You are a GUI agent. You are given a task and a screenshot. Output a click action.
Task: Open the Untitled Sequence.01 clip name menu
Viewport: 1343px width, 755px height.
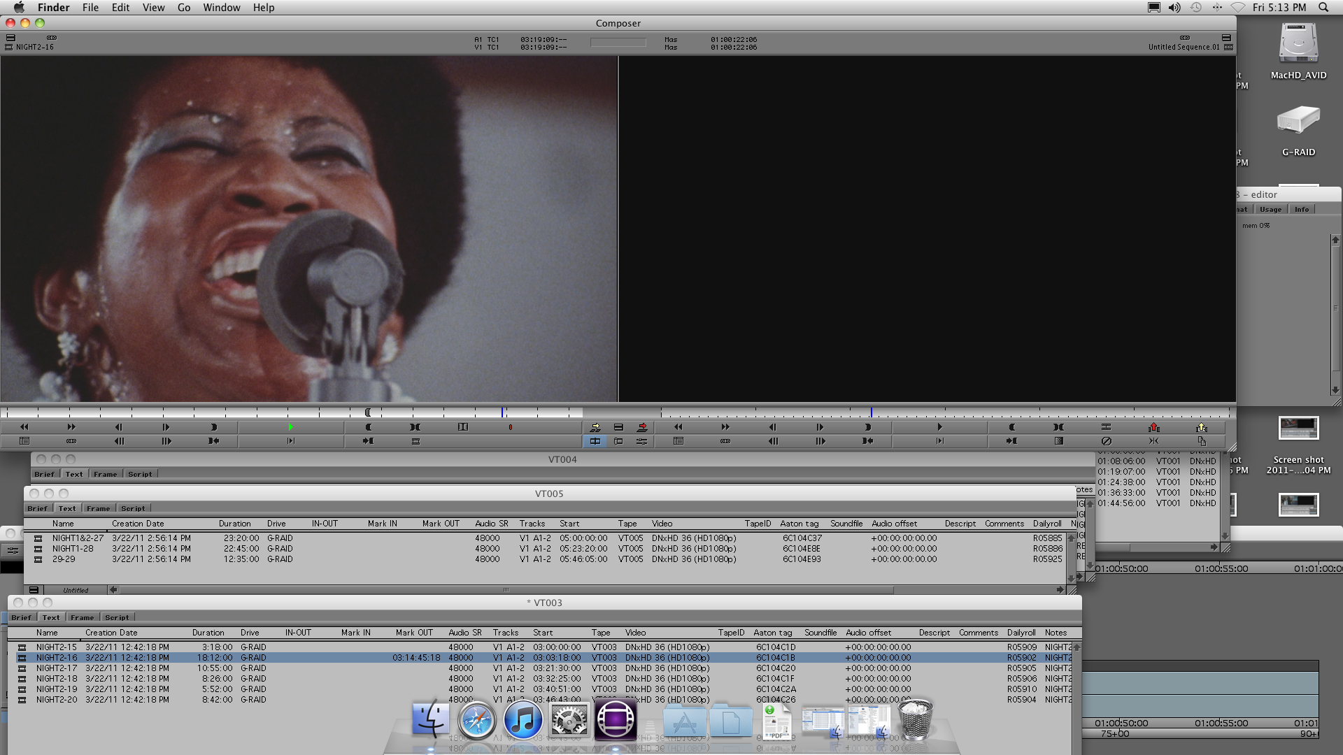click(x=1184, y=47)
